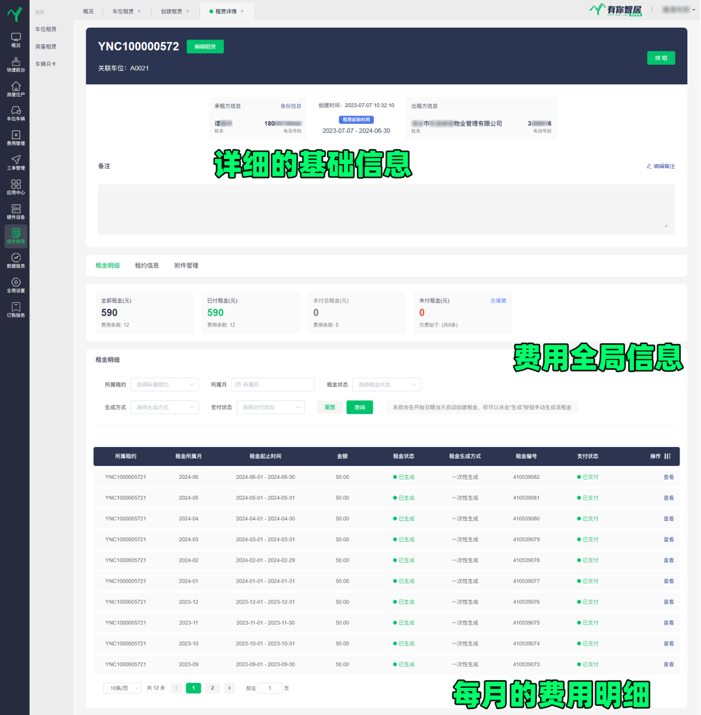Select 费用管理 icon in sidebar
Image resolution: width=701 pixels, height=715 pixels.
[x=16, y=138]
